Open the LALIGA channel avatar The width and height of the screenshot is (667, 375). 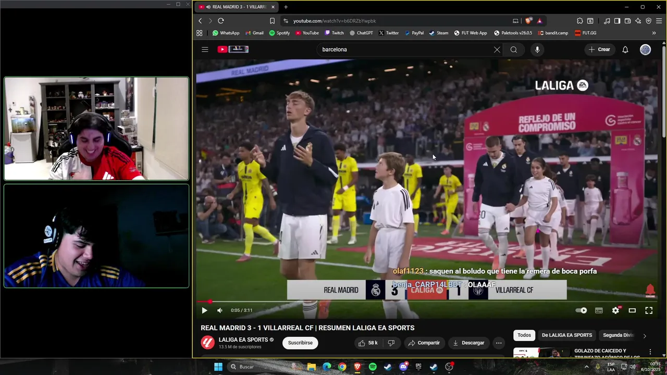coord(207,343)
